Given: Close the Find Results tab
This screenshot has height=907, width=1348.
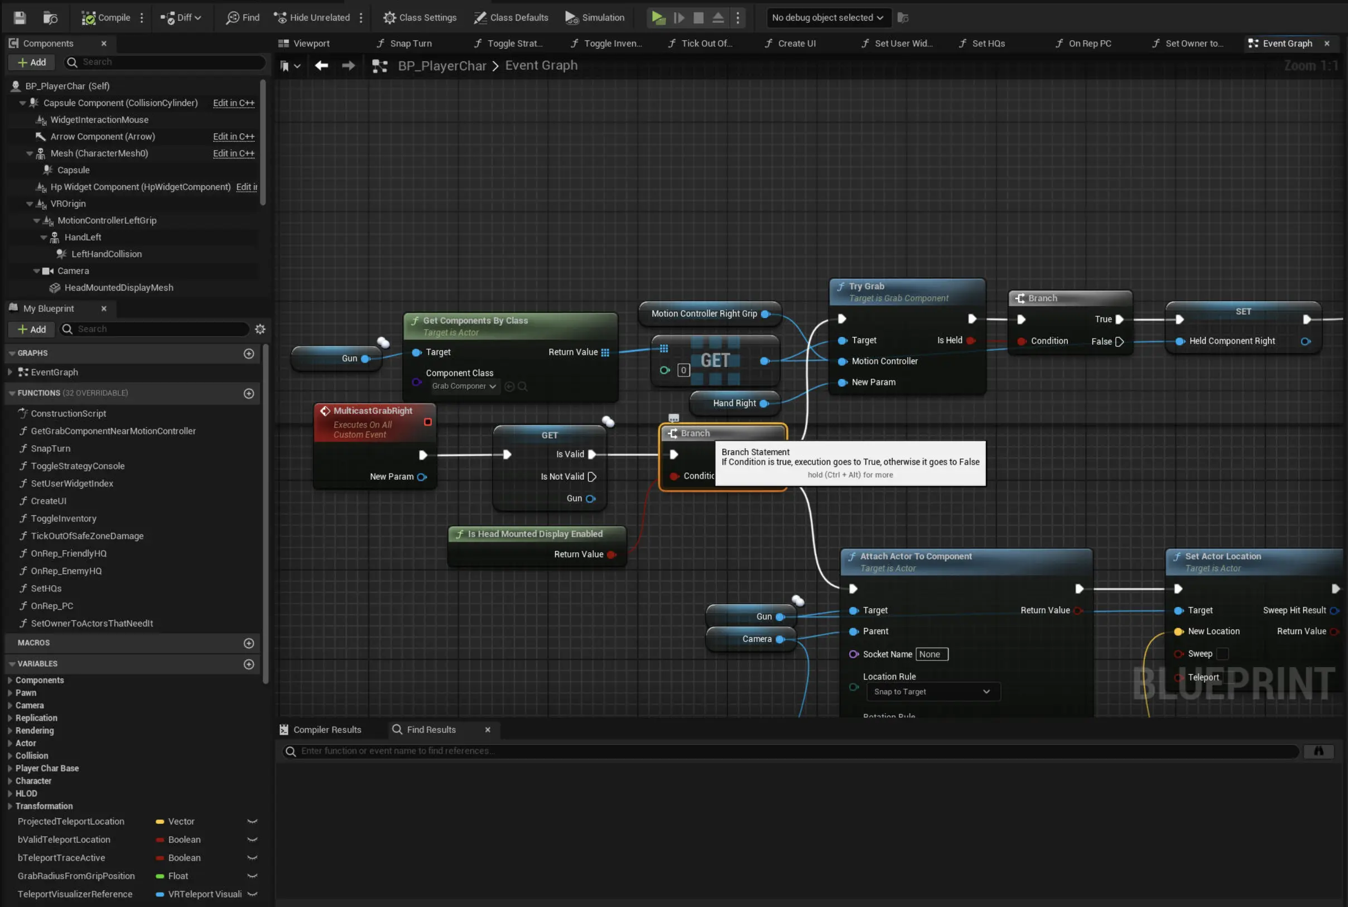Looking at the screenshot, I should click(488, 730).
